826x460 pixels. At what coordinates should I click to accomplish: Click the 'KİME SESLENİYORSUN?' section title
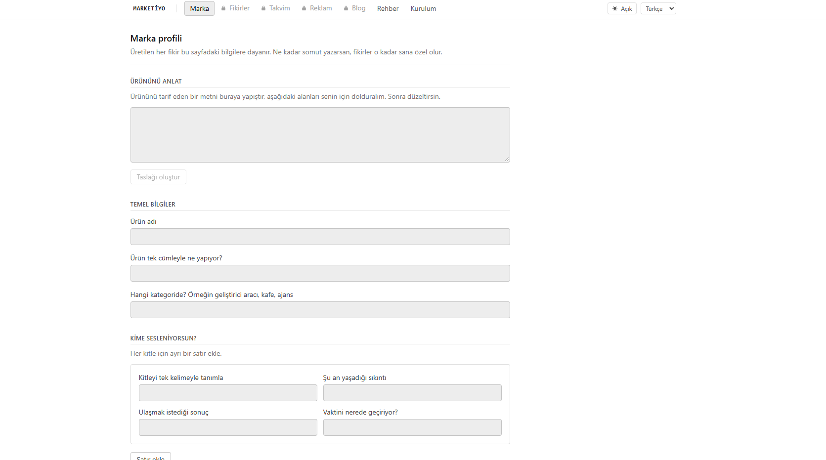pyautogui.click(x=164, y=338)
